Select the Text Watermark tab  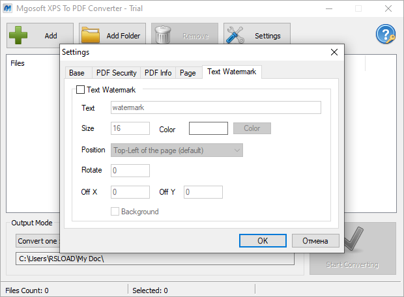coord(231,72)
